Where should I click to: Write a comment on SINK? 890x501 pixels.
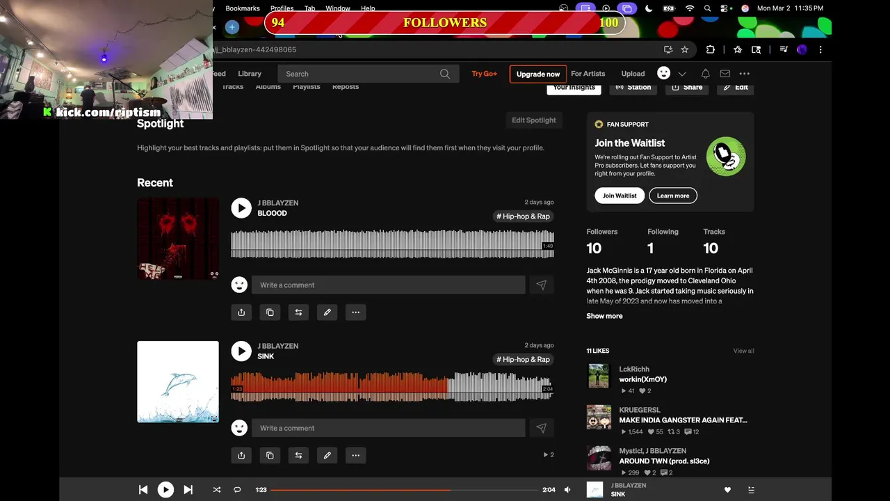(x=388, y=428)
